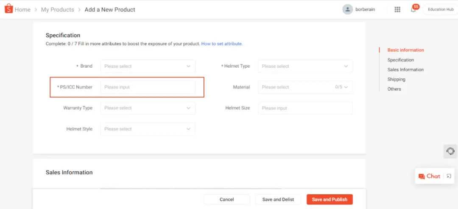Expand the Material multi-select dropdown

pos(305,87)
